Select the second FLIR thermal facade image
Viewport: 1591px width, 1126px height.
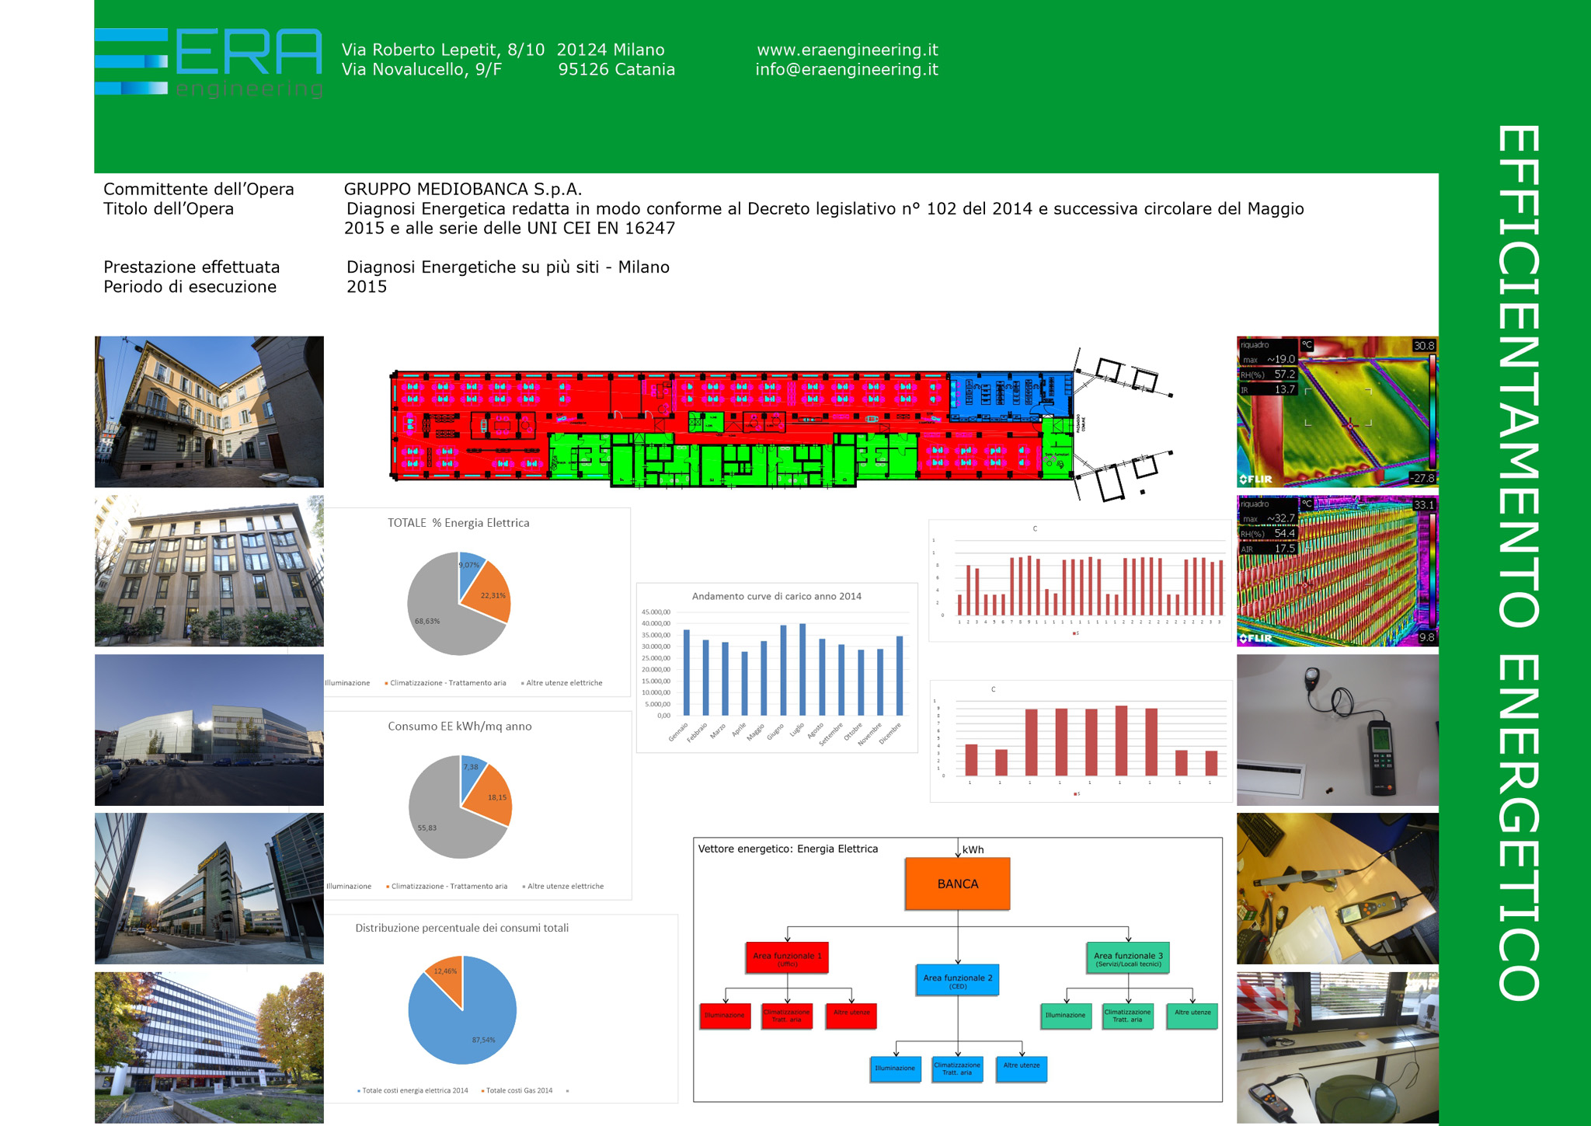point(1336,570)
